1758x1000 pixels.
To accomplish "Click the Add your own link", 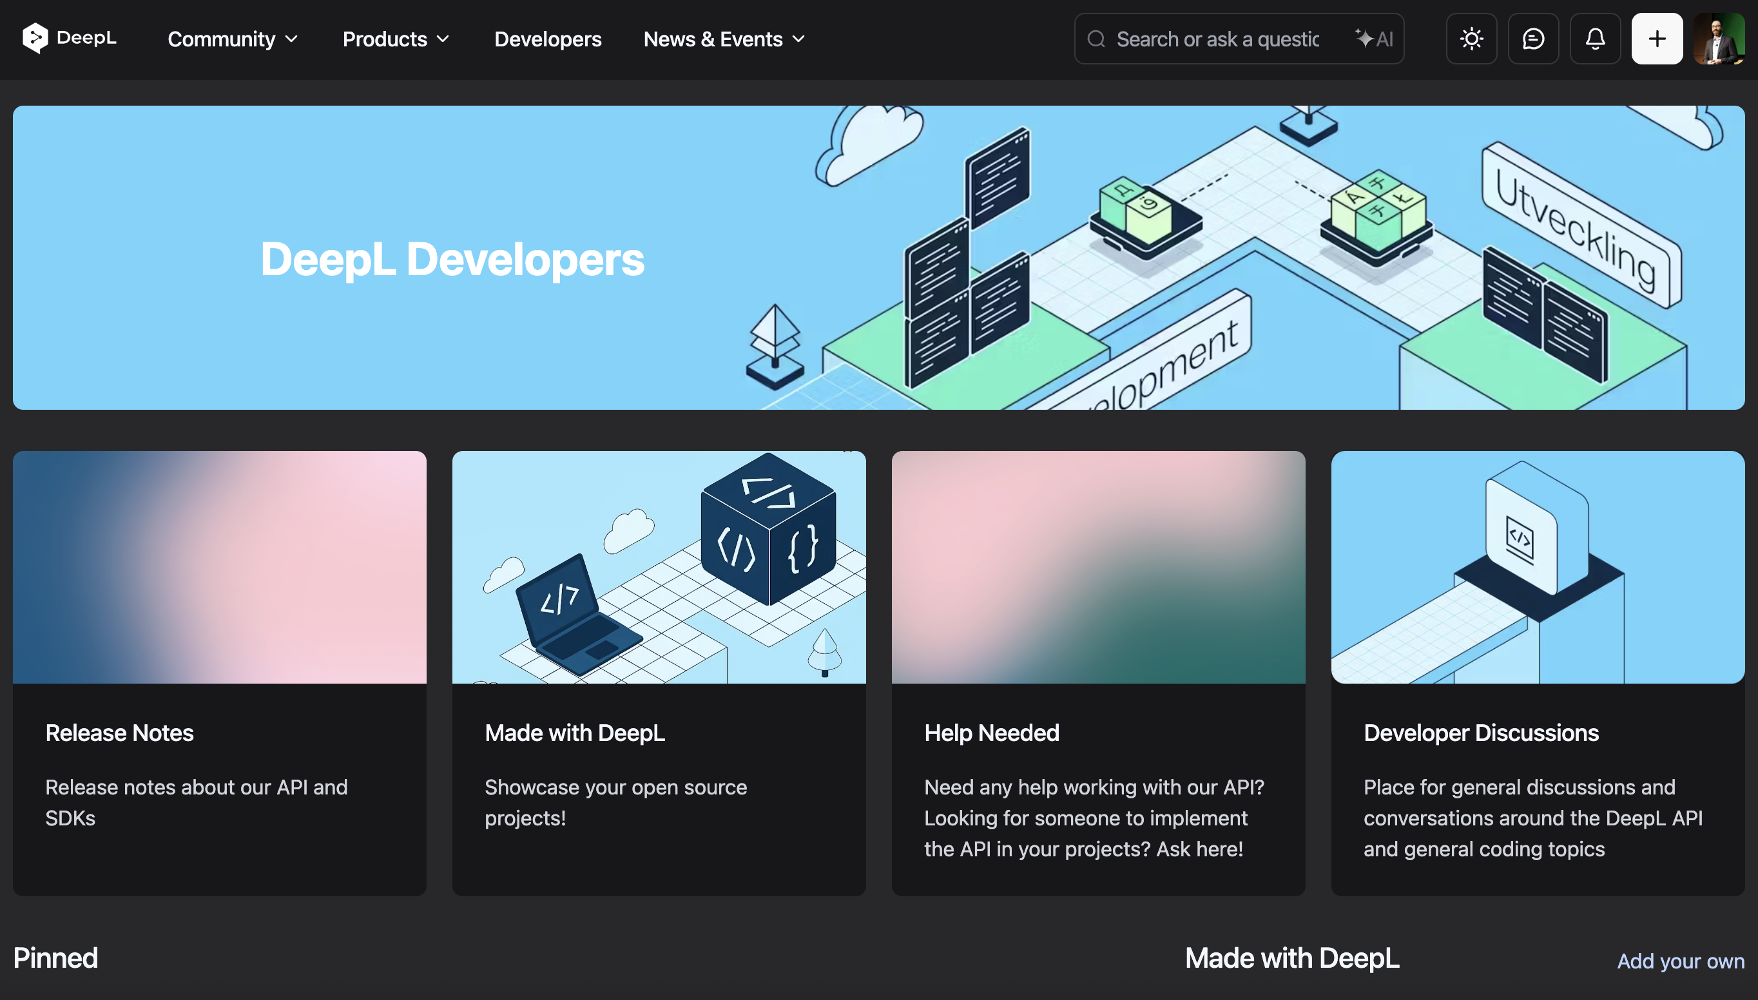I will pyautogui.click(x=1680, y=960).
